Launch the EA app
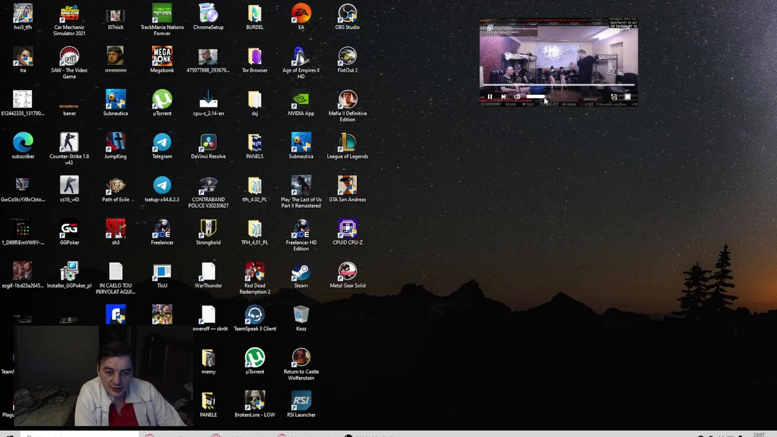777x437 pixels. click(301, 16)
